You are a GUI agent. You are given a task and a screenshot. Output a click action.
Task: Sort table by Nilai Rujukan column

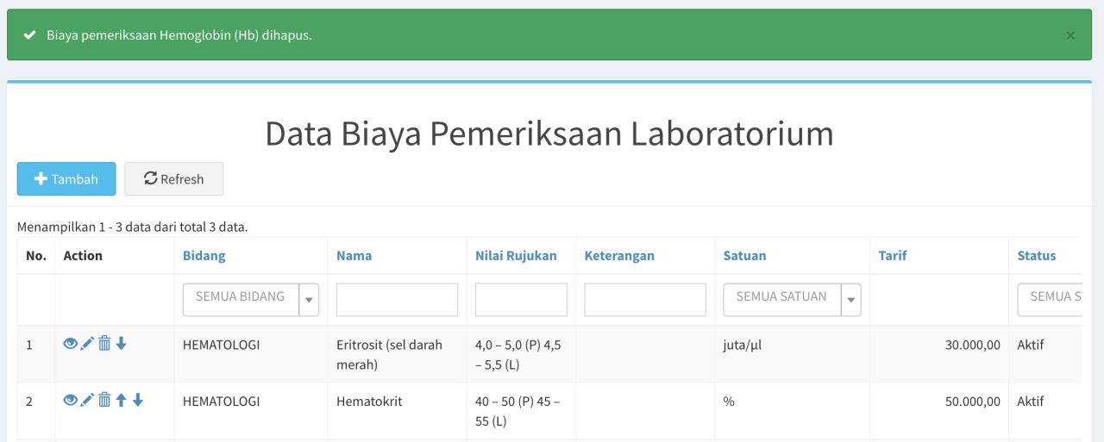(516, 256)
